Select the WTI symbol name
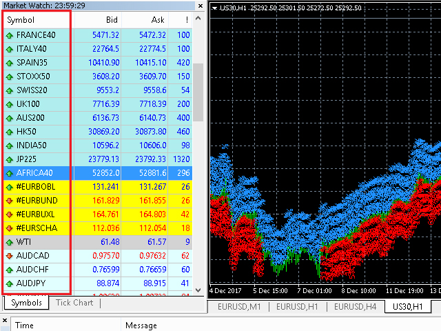The height and width of the screenshot is (331, 441). pos(23,242)
